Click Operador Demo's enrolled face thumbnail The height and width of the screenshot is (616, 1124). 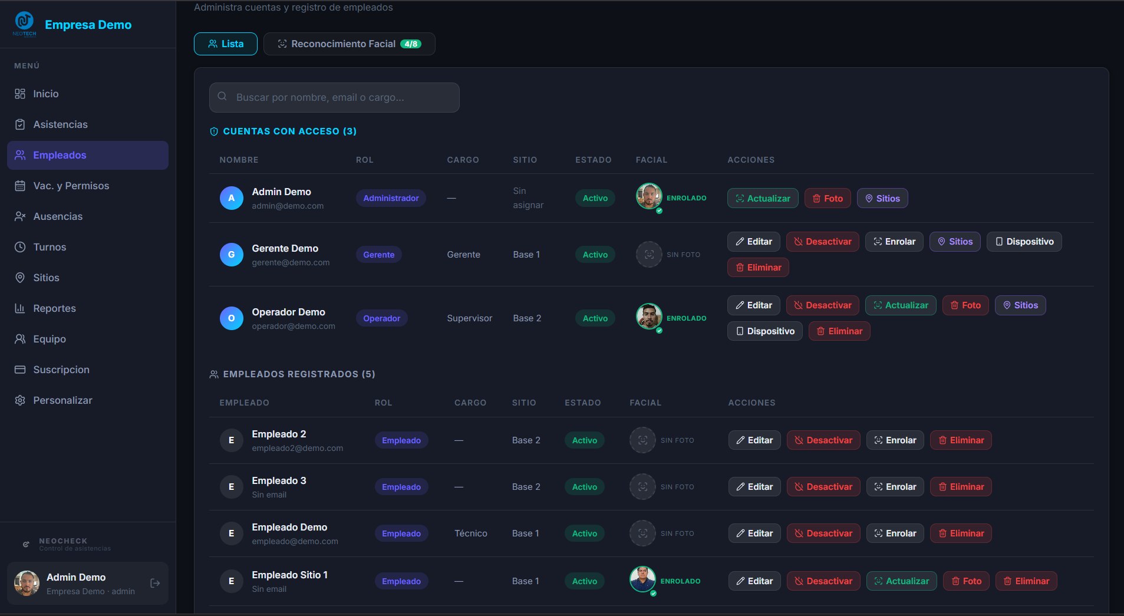click(x=648, y=317)
